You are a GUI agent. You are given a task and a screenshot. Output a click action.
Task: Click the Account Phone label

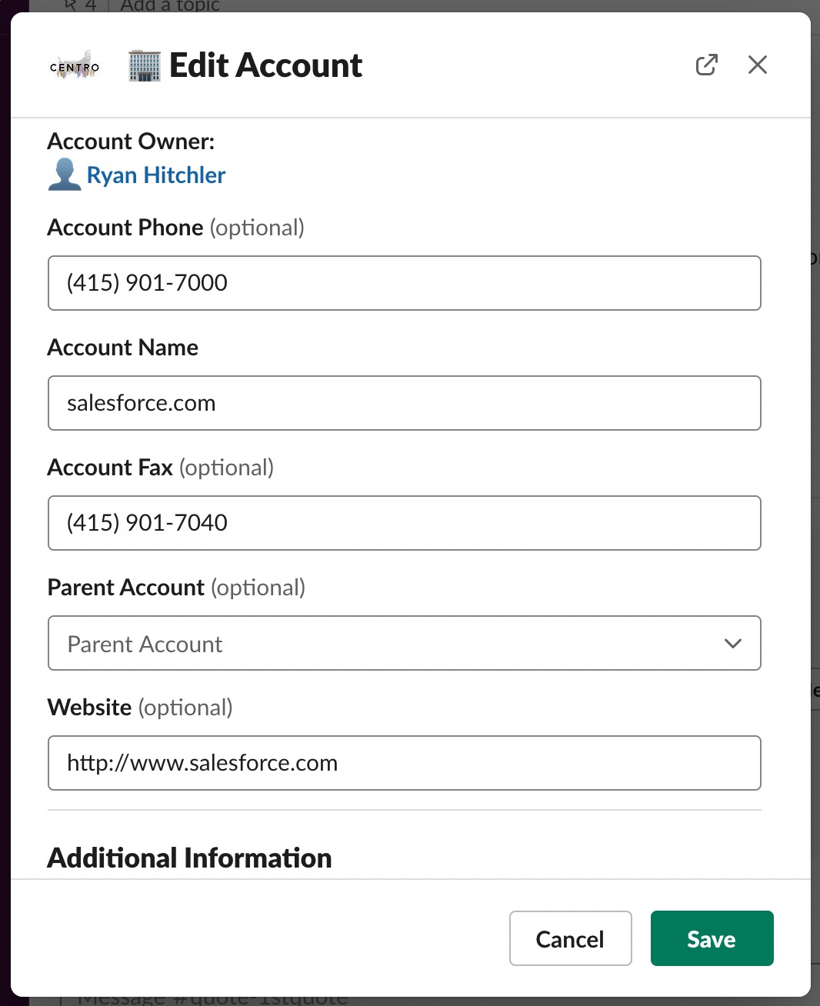(125, 228)
